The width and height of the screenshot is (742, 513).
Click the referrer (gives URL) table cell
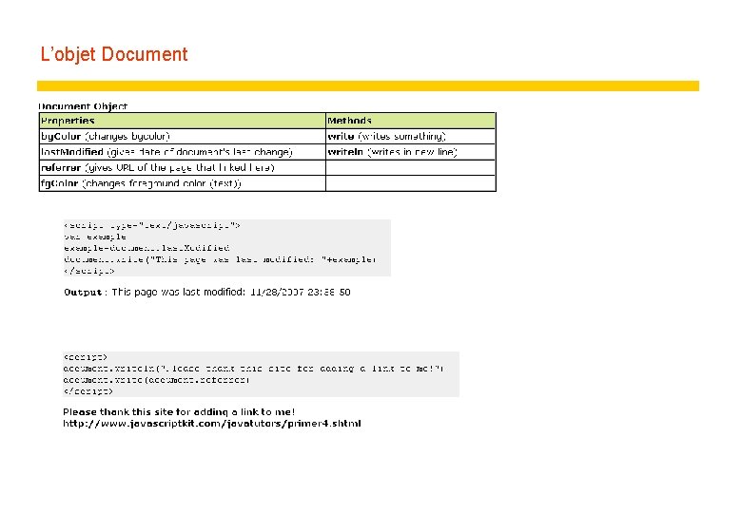[x=183, y=168]
